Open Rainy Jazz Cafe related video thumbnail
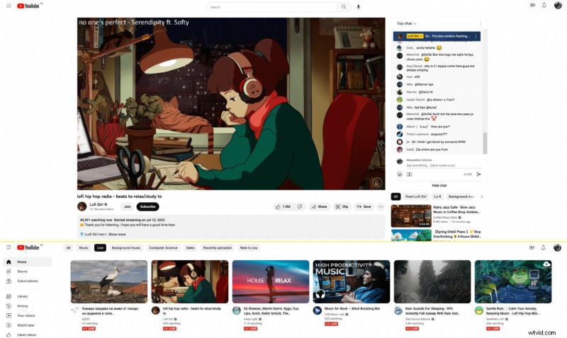 pos(411,216)
